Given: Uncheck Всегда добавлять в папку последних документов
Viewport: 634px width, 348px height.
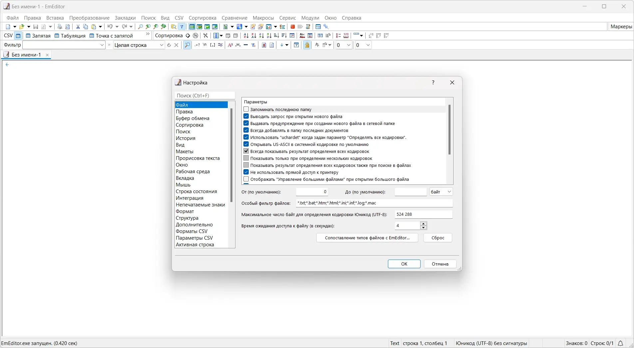Looking at the screenshot, I should pos(246,130).
